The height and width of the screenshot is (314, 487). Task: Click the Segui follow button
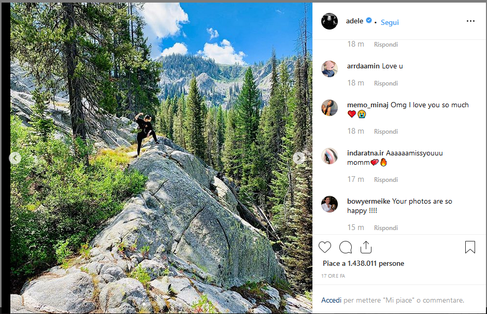390,22
